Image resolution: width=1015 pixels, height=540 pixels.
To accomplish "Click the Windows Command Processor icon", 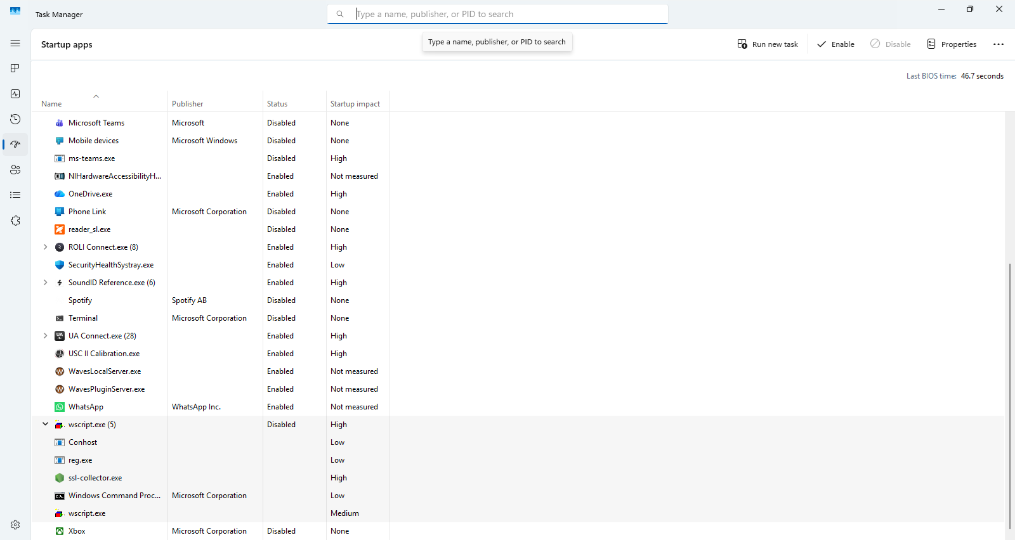I will pos(60,496).
